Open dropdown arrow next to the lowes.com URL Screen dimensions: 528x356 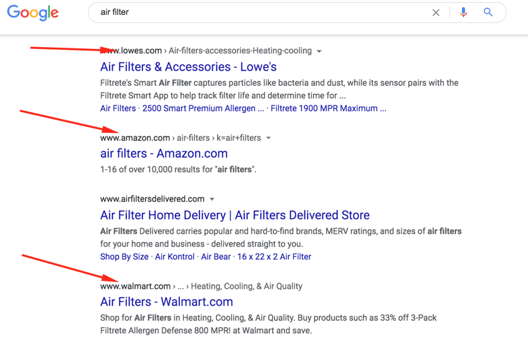[x=319, y=51]
